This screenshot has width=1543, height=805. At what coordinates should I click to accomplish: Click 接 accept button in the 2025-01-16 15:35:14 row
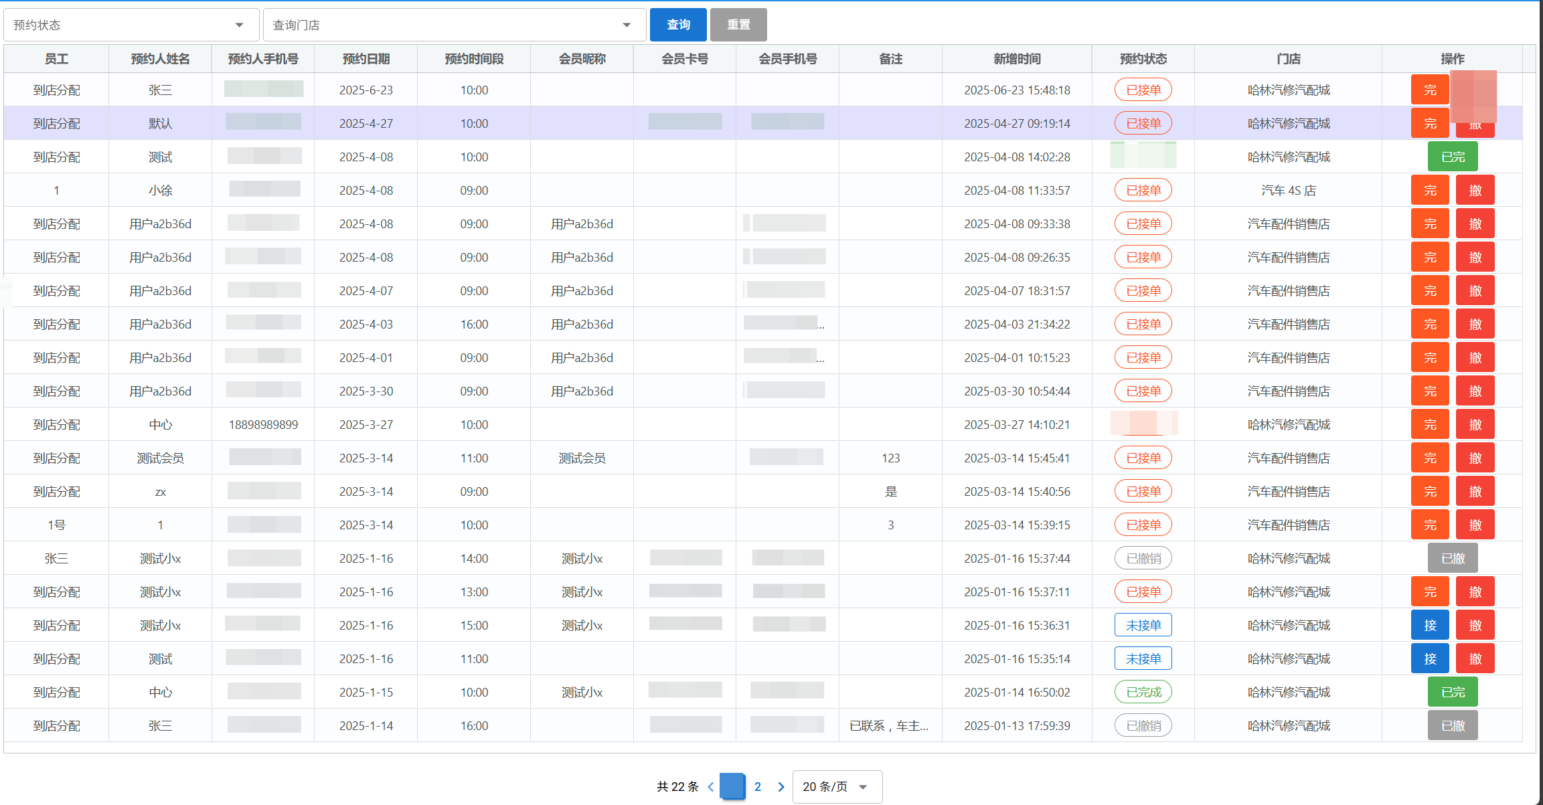tap(1430, 658)
